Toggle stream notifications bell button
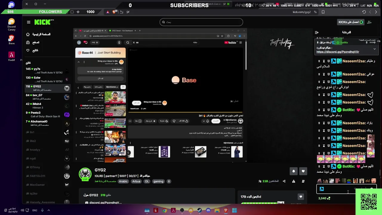Viewport: 382px width, 215px height. point(293,171)
